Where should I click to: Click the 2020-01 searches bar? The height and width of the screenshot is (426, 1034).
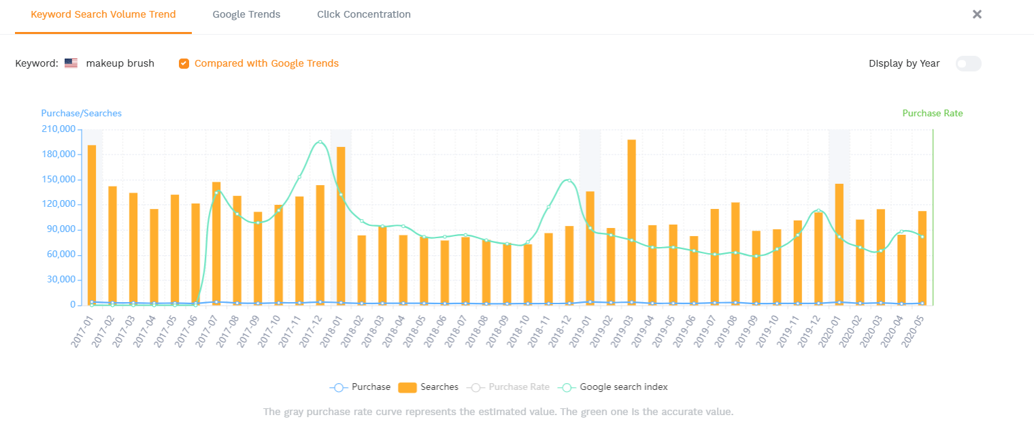tap(839, 245)
